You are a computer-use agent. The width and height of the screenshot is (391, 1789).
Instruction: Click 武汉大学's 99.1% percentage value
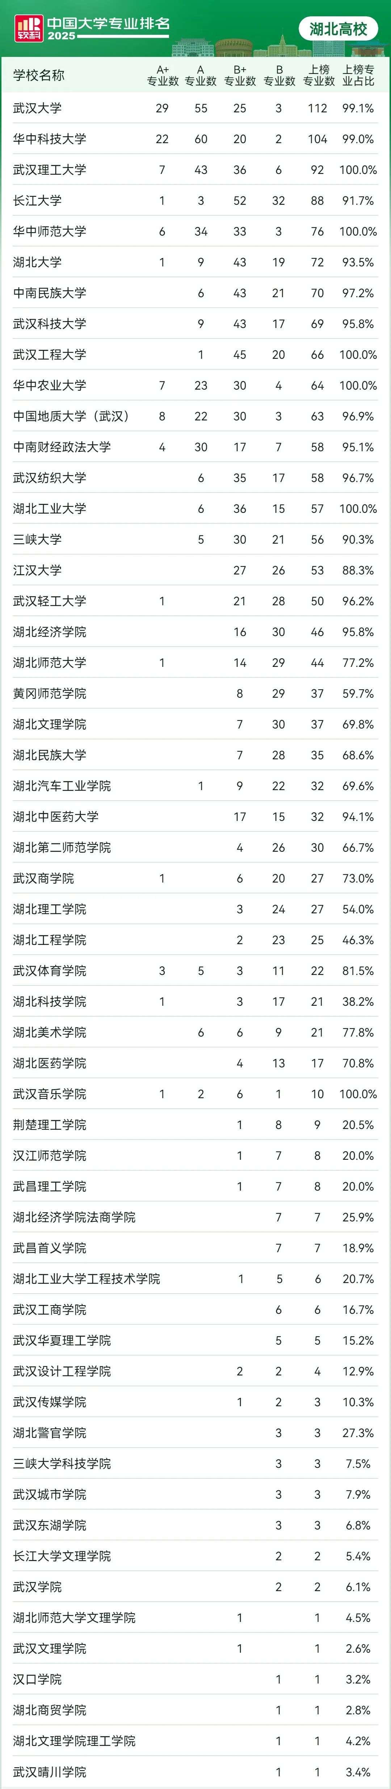358,108
